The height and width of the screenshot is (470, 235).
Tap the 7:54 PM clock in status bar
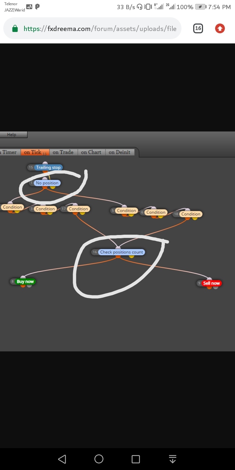tap(219, 7)
